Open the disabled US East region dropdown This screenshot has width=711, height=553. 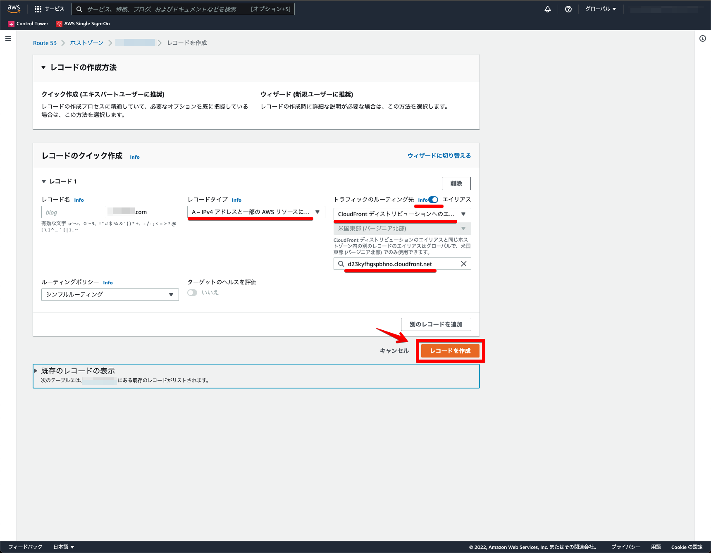coord(402,229)
